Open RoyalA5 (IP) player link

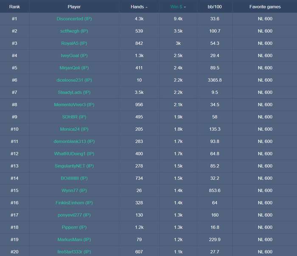point(74,43)
